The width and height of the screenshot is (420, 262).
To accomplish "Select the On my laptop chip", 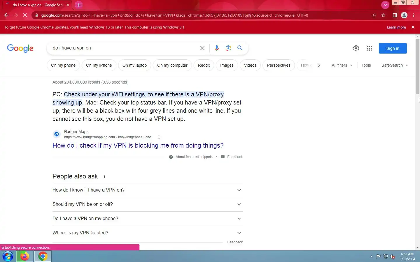I will (134, 65).
